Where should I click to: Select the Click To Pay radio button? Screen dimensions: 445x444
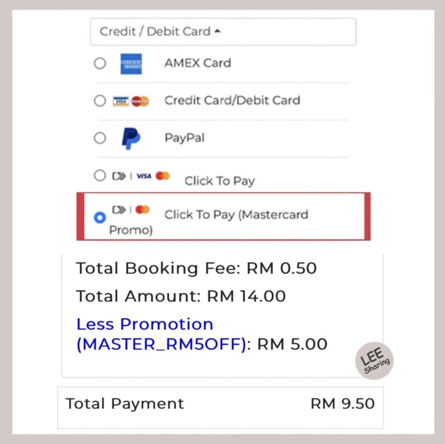coord(100,175)
